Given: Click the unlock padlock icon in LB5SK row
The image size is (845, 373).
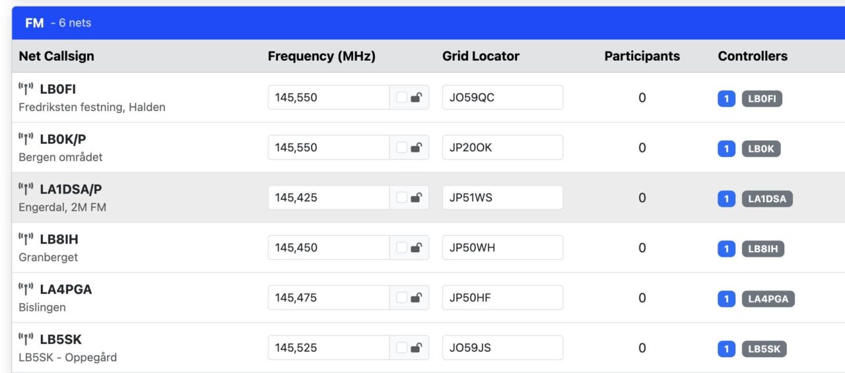Looking at the screenshot, I should [417, 348].
